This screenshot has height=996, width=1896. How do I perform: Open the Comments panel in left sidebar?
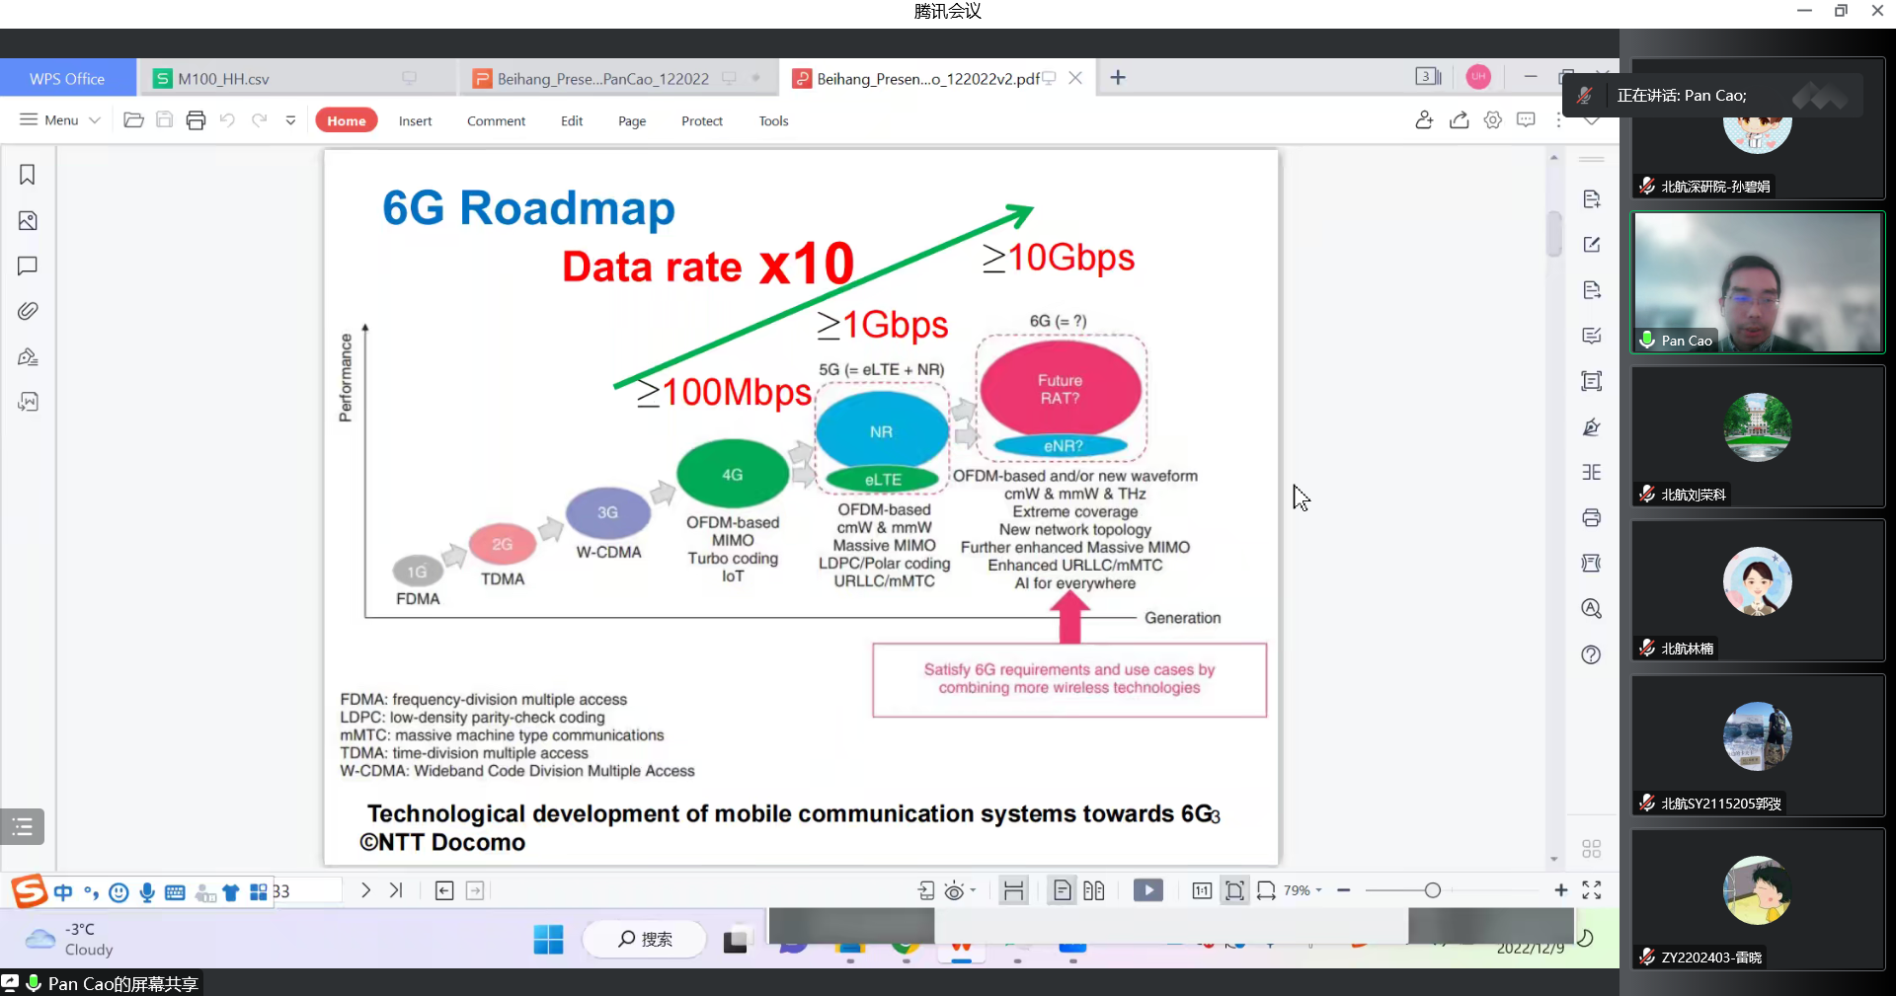click(x=28, y=266)
